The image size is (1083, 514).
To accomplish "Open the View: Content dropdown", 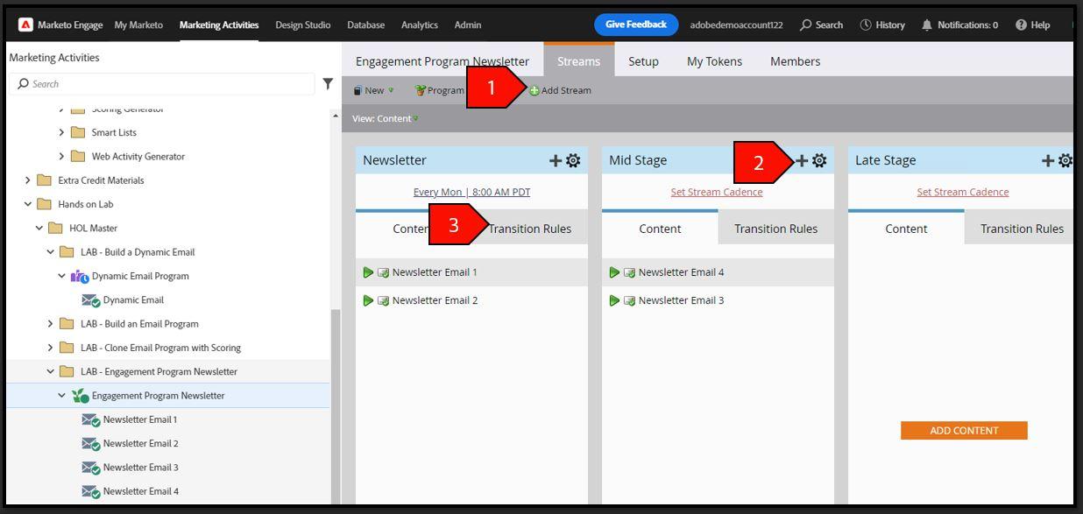I will [386, 118].
